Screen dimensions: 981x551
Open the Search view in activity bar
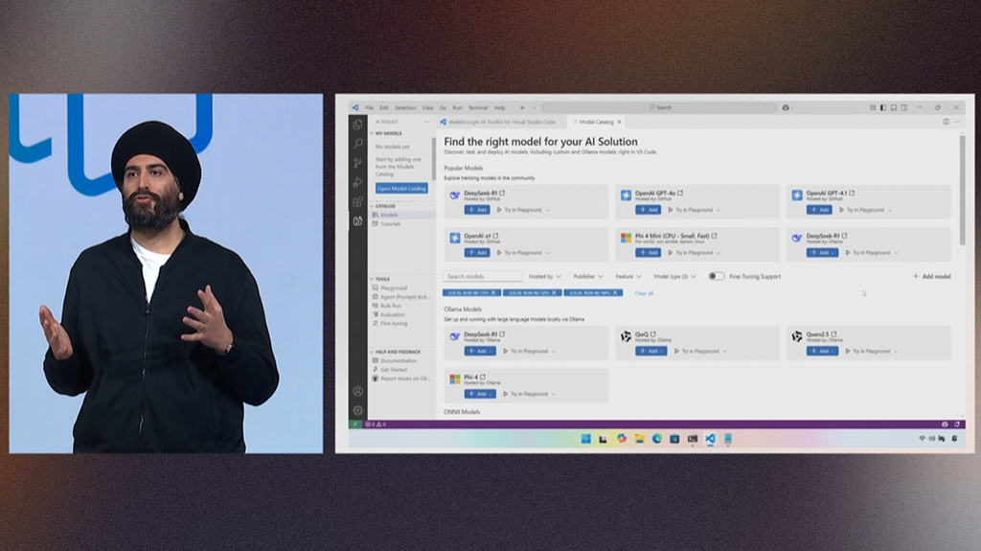[x=358, y=144]
